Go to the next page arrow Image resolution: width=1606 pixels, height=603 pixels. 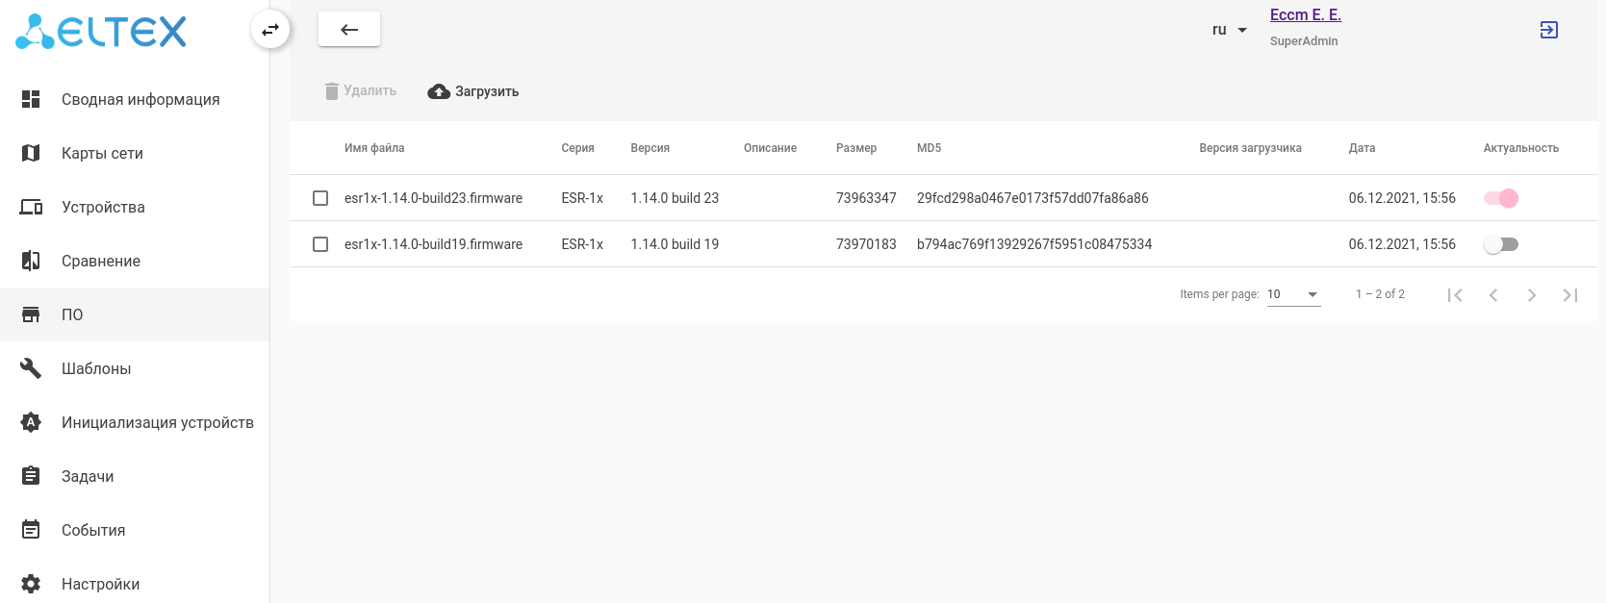[1531, 295]
